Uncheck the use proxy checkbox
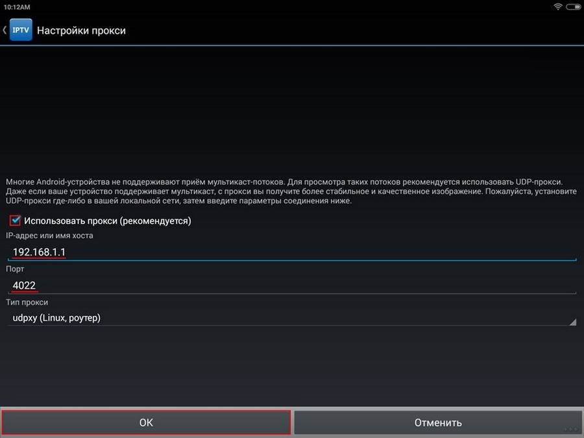 click(x=16, y=221)
